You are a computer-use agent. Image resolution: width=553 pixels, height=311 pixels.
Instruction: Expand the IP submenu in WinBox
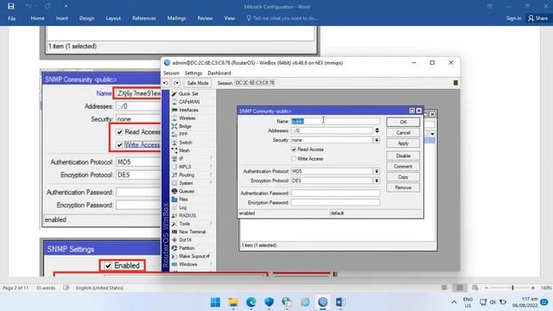(x=211, y=159)
